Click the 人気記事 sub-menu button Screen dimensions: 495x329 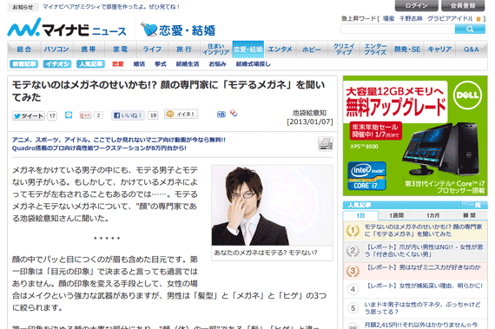(90, 64)
